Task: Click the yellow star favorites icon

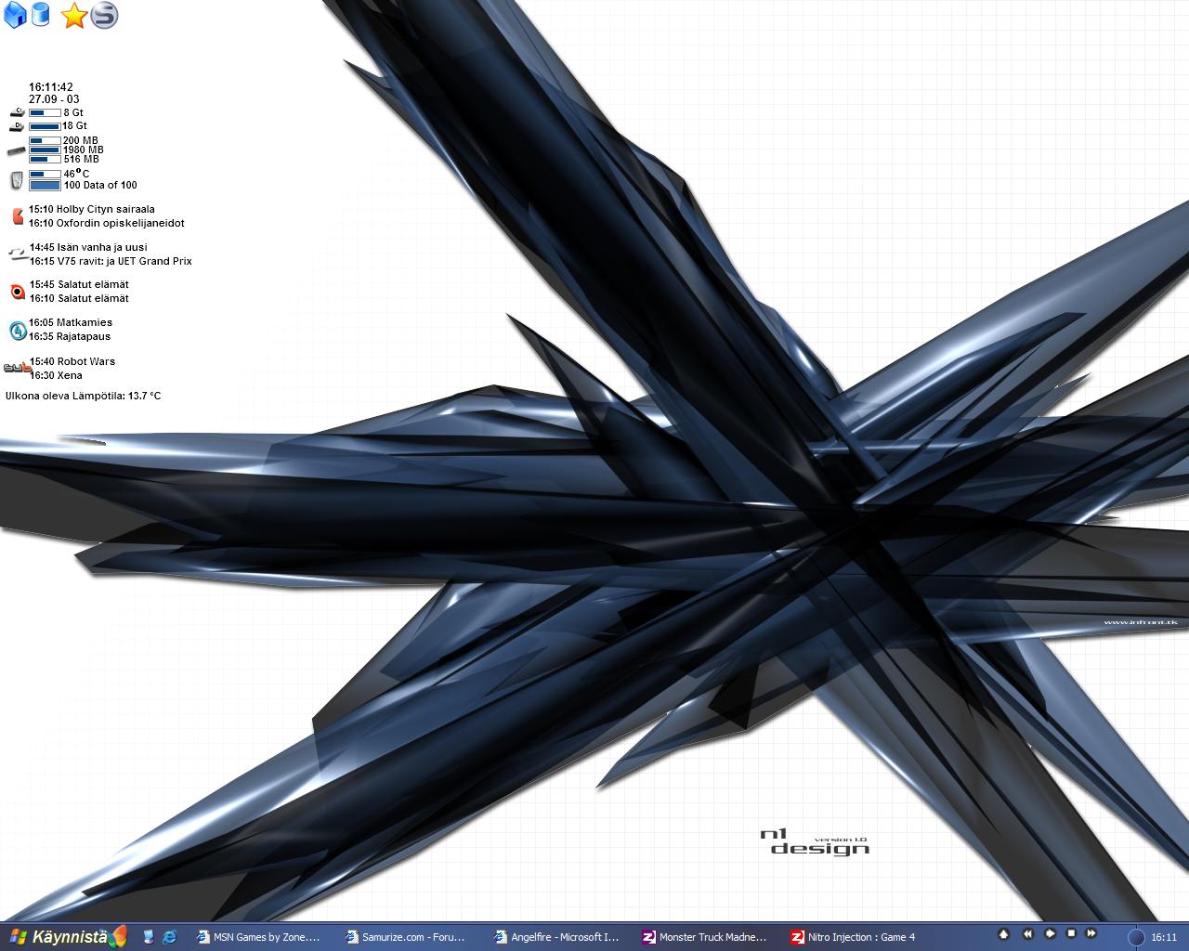Action: pos(74,16)
